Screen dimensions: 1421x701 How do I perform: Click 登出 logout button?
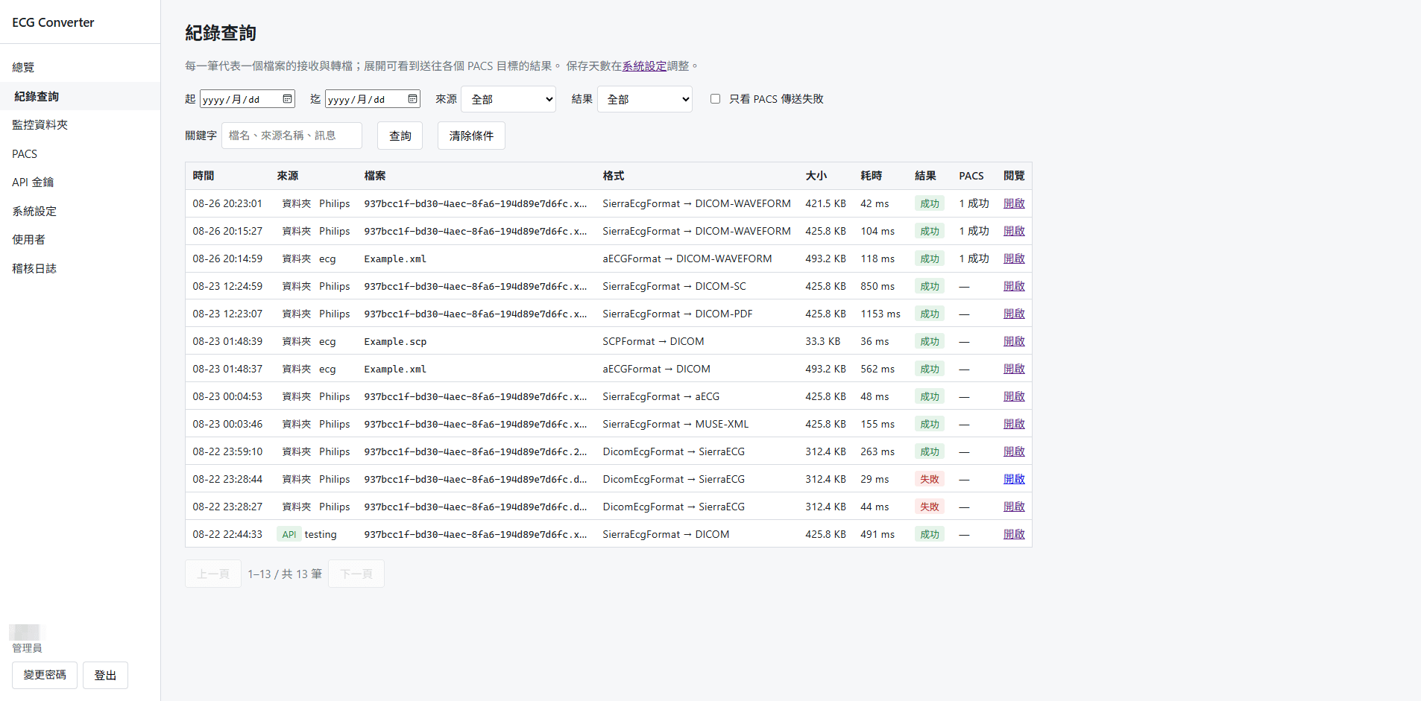point(105,675)
